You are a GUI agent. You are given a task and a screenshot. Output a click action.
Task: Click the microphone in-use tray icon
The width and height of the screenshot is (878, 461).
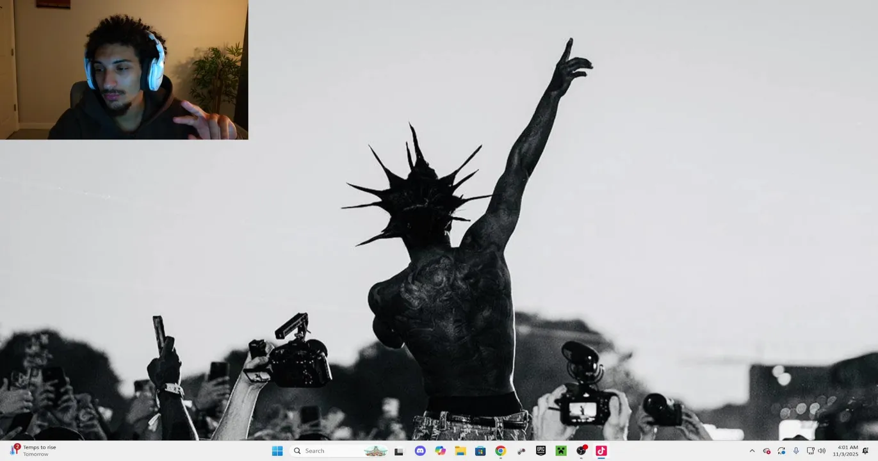[796, 451]
